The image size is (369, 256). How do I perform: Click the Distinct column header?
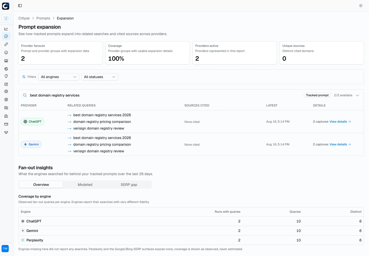(356, 212)
